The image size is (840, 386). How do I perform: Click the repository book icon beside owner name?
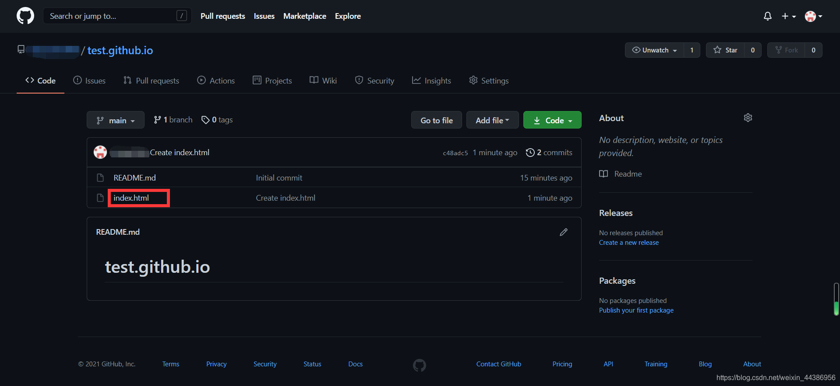(21, 49)
